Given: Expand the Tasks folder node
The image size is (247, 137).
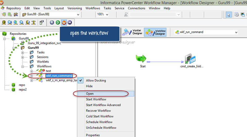Looking at the screenshot, I should (22, 53).
